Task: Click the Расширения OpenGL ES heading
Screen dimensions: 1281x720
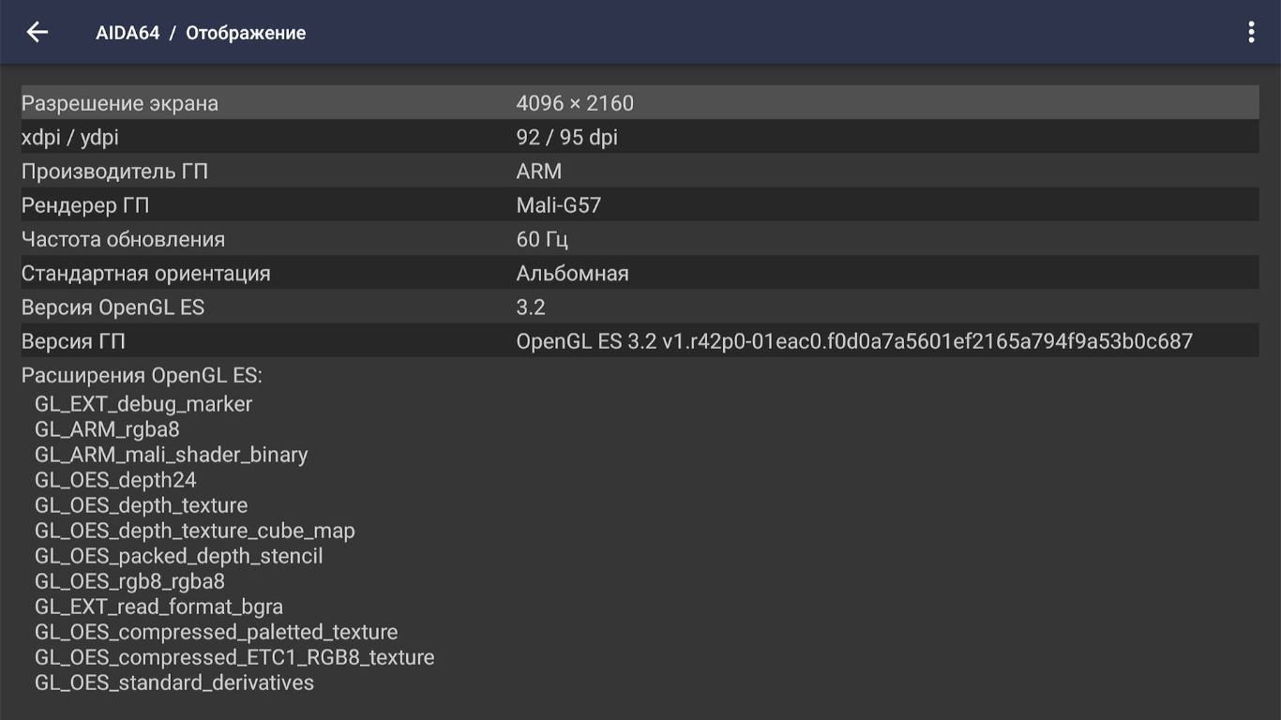Action: tap(142, 376)
